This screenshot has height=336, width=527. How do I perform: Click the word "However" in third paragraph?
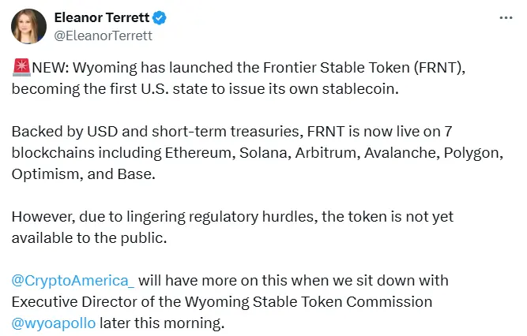click(40, 216)
